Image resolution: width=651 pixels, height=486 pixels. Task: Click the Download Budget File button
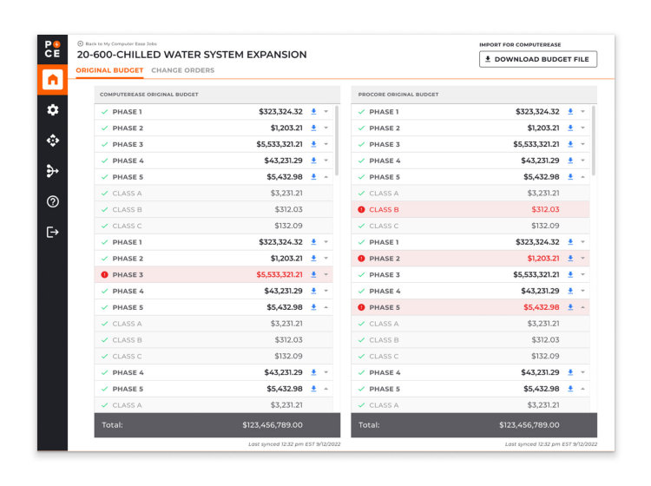538,59
